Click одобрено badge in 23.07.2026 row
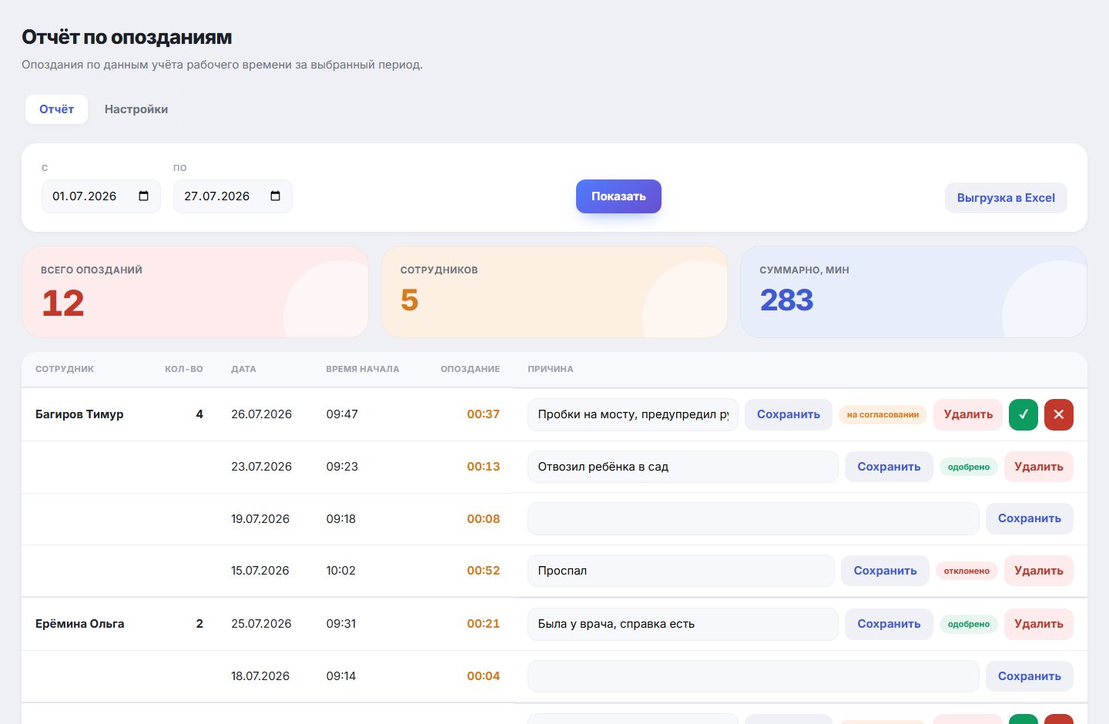 coord(969,467)
